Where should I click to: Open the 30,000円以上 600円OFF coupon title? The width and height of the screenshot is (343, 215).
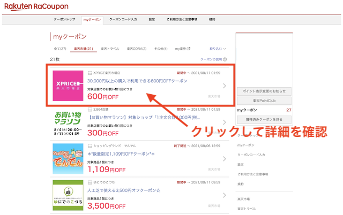[137, 81]
